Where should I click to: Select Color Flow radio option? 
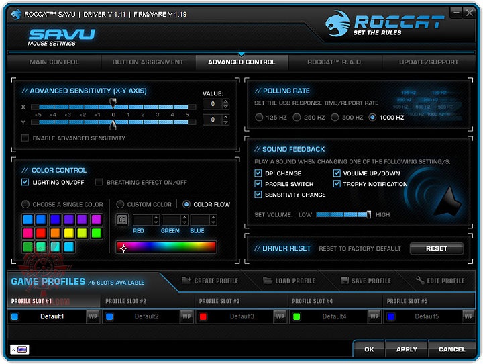(x=186, y=204)
